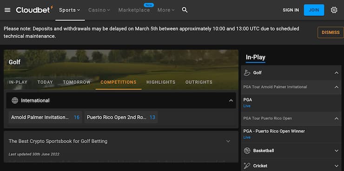Collapse PGA Tour Puerto Rico Open group
The width and height of the screenshot is (344, 171).
(337, 118)
